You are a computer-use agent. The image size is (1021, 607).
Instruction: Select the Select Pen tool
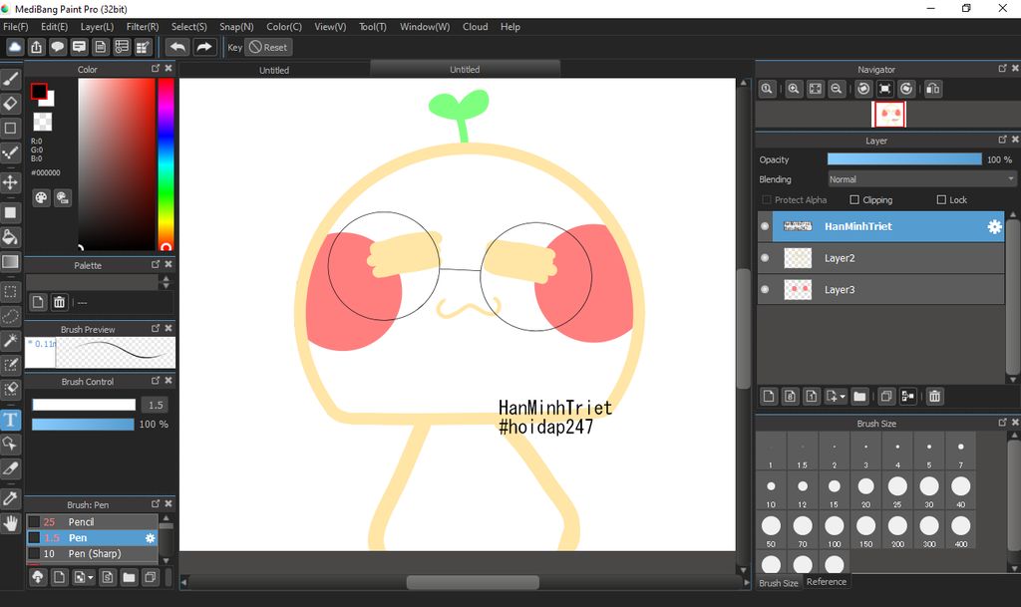click(x=10, y=365)
